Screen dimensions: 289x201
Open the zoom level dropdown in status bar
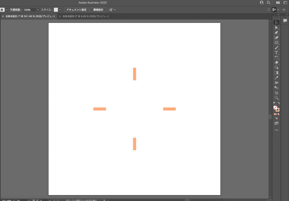tap(14, 200)
